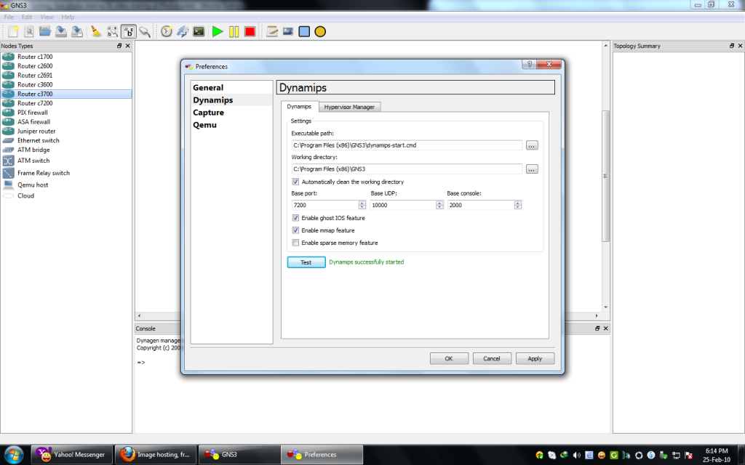Toggle Enable ghost IOS feature checkbox
The height and width of the screenshot is (465, 745).
pos(295,218)
